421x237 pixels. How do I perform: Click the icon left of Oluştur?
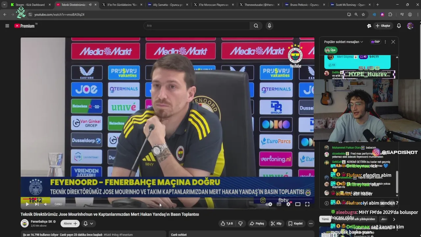(x=369, y=26)
